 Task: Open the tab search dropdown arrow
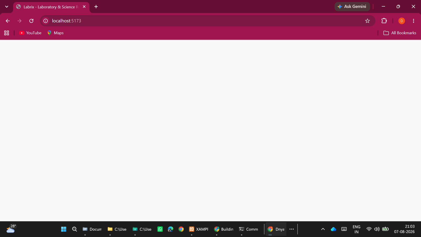click(7, 7)
